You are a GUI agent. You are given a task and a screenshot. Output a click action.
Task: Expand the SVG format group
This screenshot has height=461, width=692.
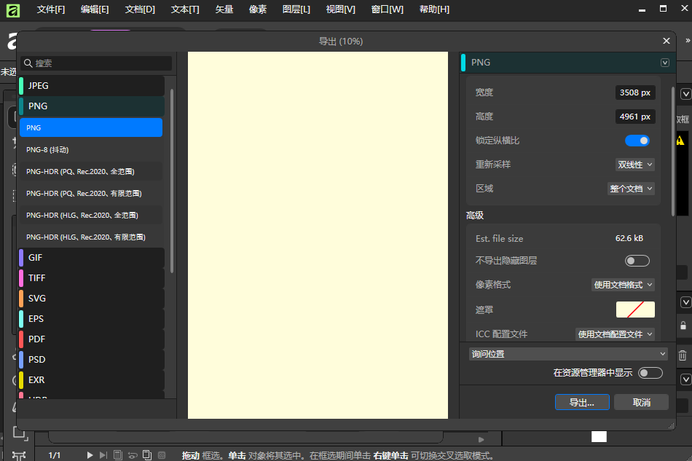tap(91, 298)
